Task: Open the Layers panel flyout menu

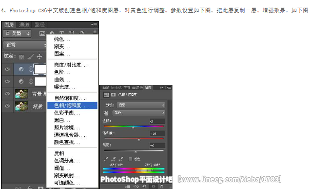Action: pyautogui.click(x=94, y=25)
